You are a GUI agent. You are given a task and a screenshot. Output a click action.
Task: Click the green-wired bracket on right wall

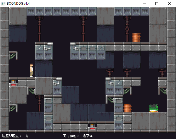click(163, 90)
